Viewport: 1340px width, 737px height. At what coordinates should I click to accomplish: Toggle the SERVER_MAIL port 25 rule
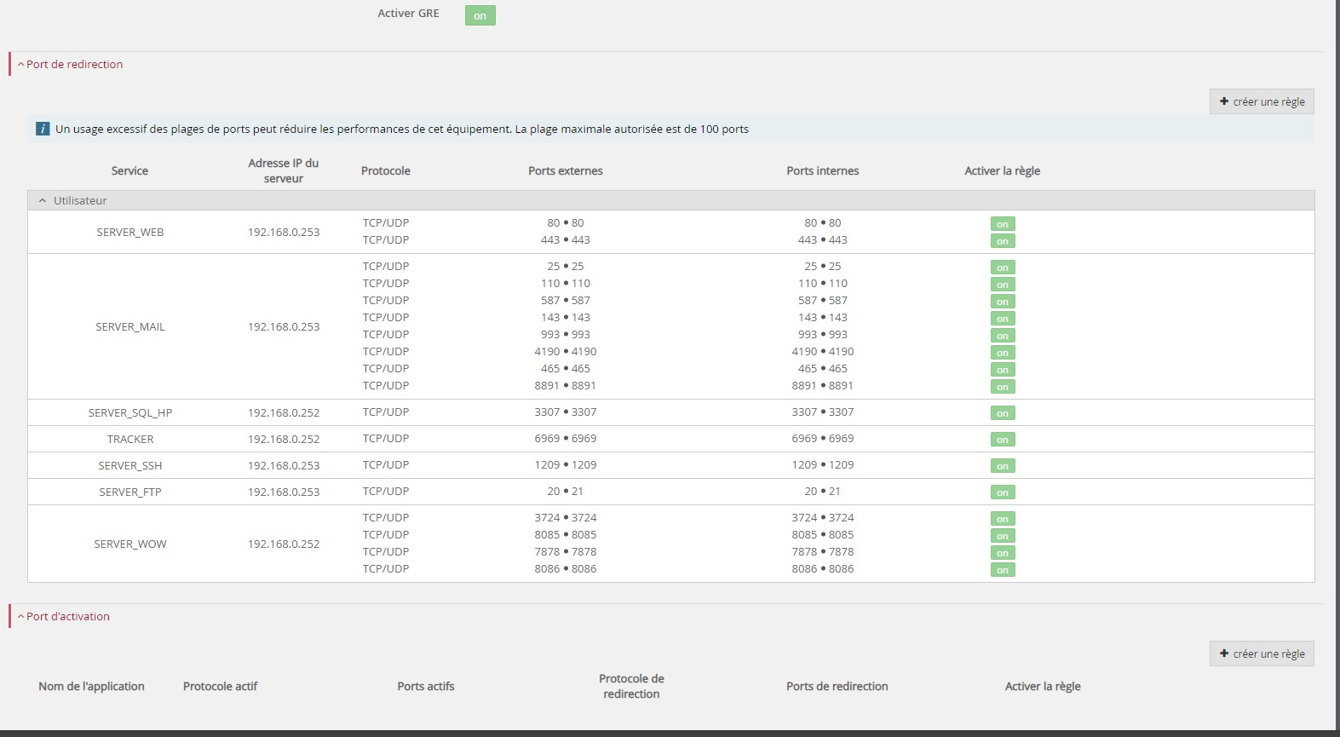click(1003, 268)
